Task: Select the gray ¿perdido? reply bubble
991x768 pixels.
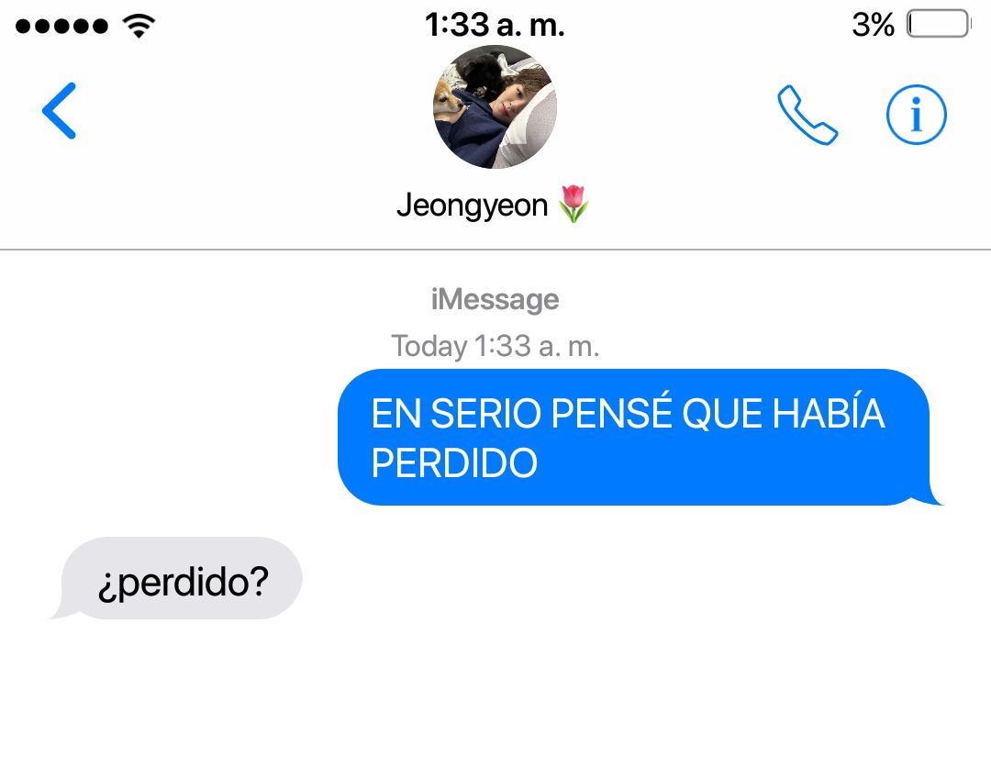Action: 176,578
